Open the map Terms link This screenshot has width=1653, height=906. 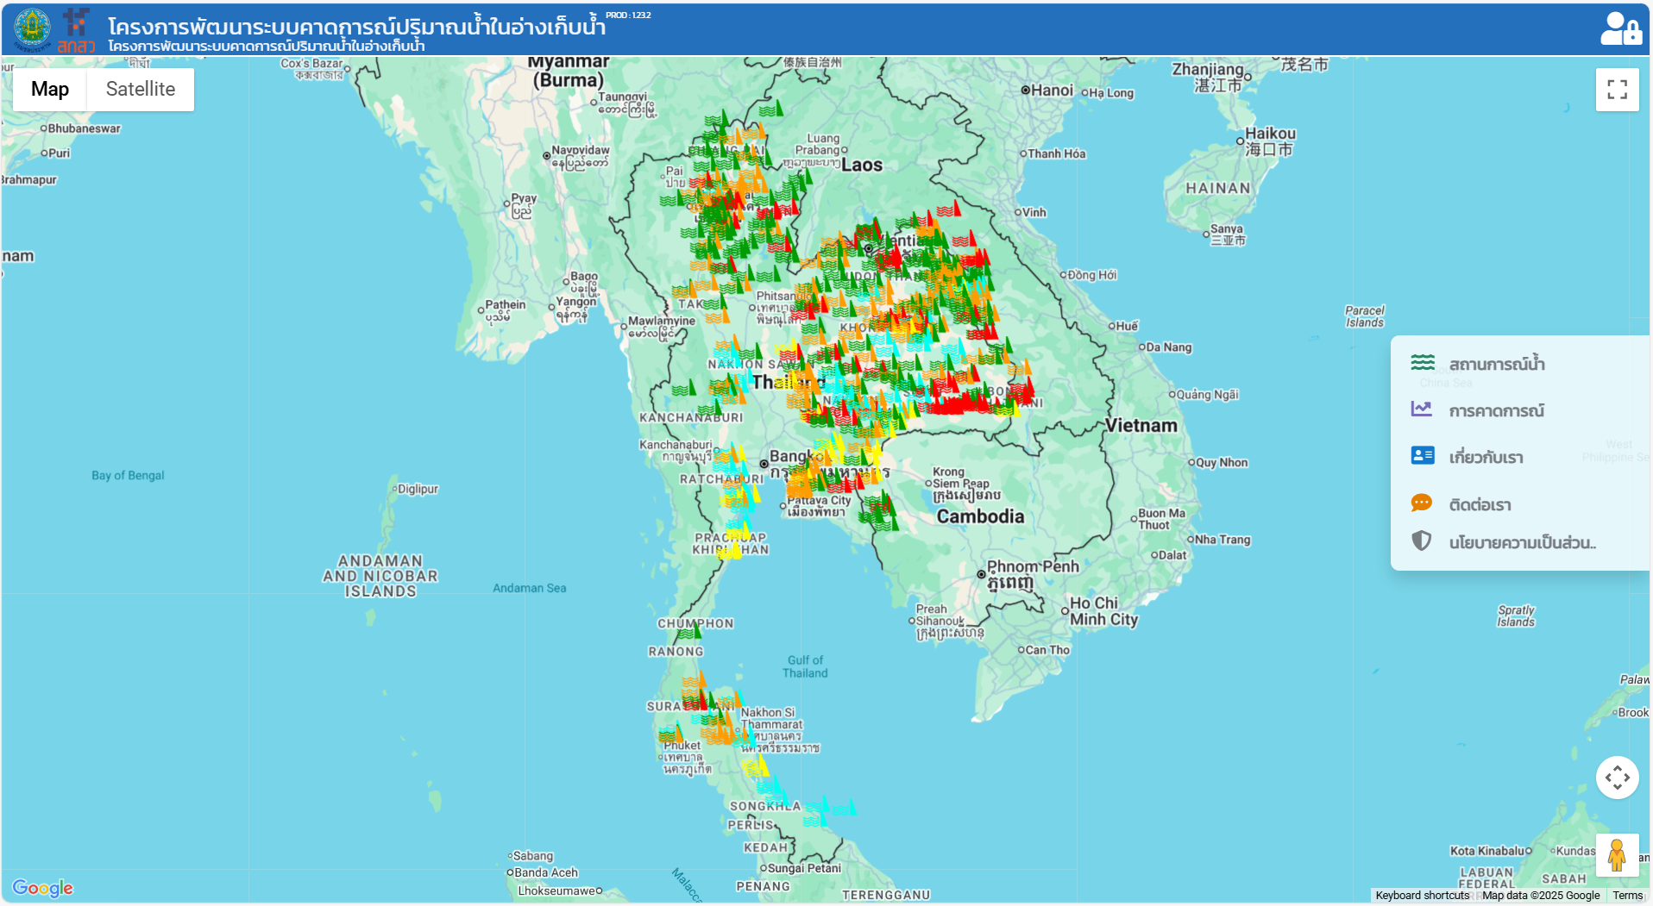1627,896
